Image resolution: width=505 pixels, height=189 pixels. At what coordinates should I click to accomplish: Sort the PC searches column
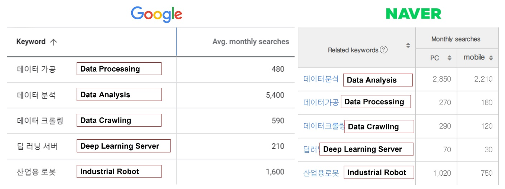449,58
